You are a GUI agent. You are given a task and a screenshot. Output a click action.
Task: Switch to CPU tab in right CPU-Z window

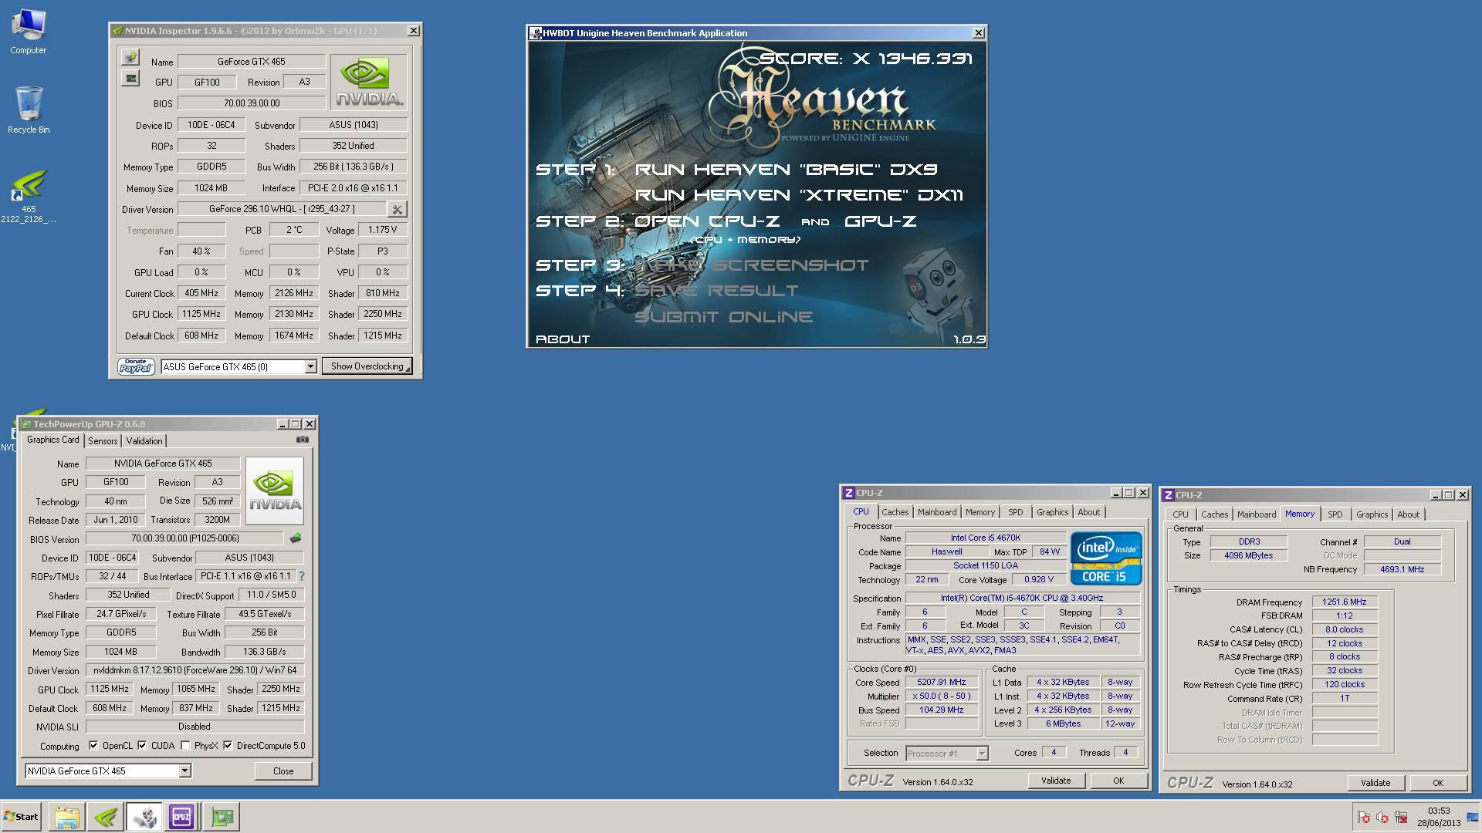point(1181,514)
